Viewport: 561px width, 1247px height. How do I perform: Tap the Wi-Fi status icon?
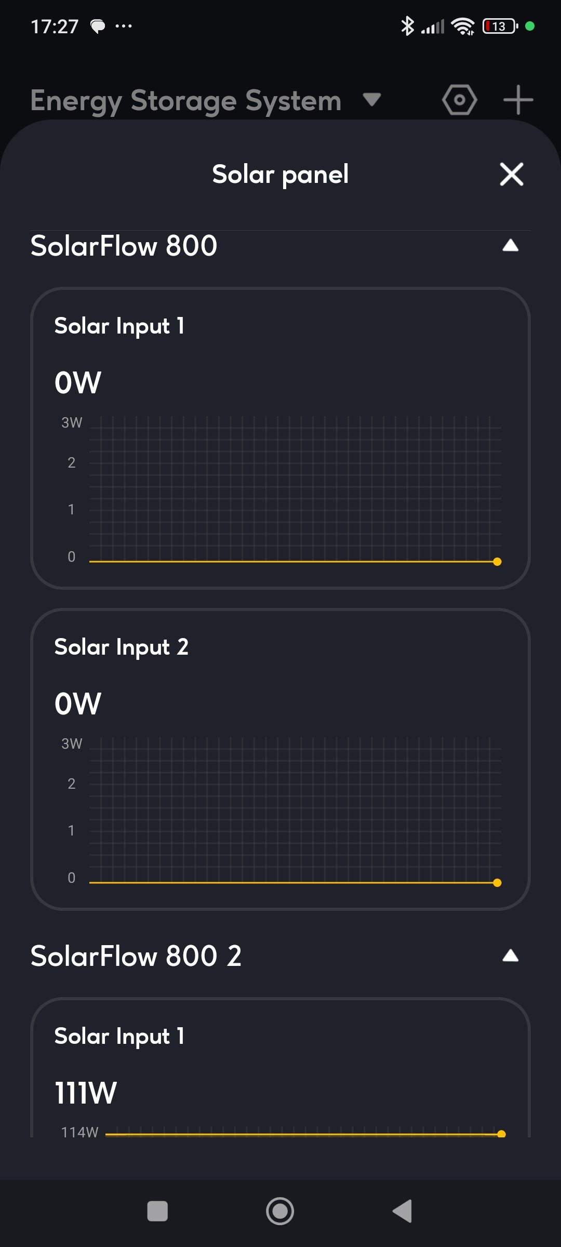pyautogui.click(x=463, y=26)
